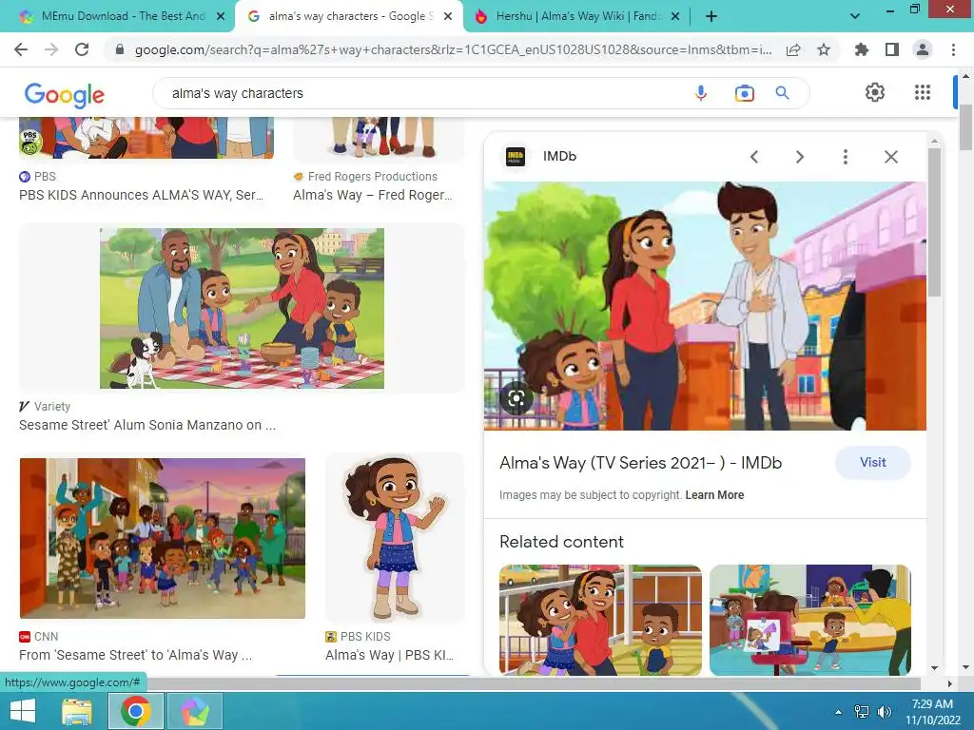Click the preview panel scrollbar
The image size is (974, 730).
point(934,222)
